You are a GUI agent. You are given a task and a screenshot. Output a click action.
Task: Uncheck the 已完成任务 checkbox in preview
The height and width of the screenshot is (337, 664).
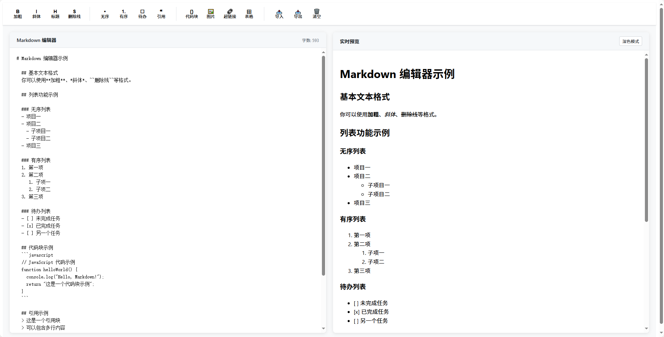coord(356,312)
